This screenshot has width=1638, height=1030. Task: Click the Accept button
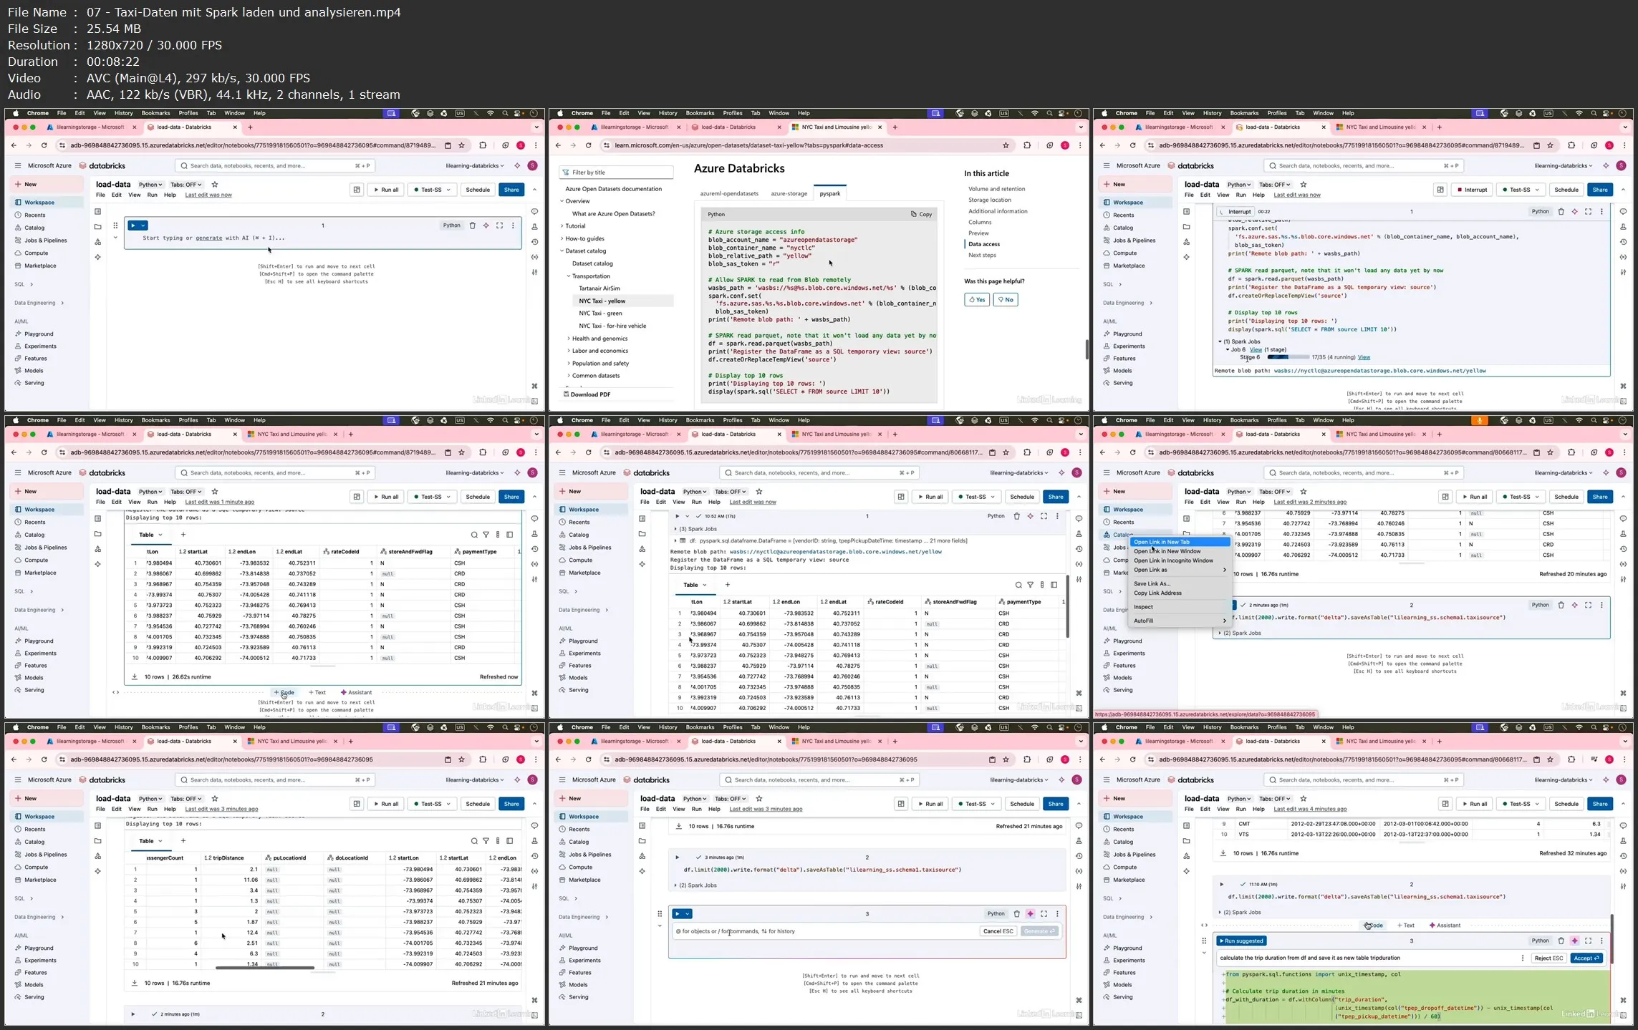(1586, 958)
